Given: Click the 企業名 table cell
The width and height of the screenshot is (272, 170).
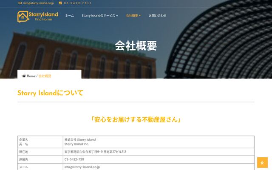Looking at the screenshot, I should point(40,142).
